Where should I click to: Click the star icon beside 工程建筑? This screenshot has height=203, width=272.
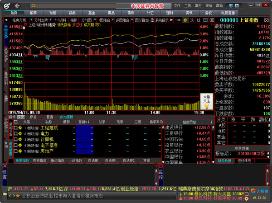[x=19, y=128]
